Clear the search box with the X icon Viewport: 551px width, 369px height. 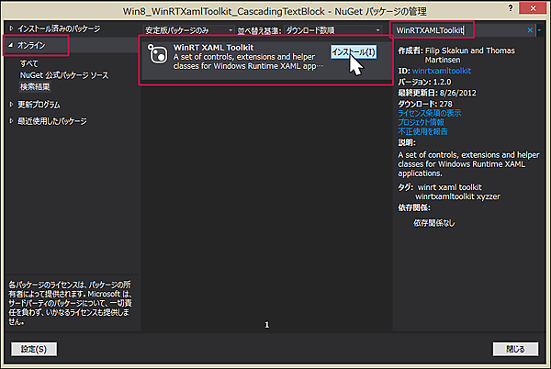pos(530,30)
